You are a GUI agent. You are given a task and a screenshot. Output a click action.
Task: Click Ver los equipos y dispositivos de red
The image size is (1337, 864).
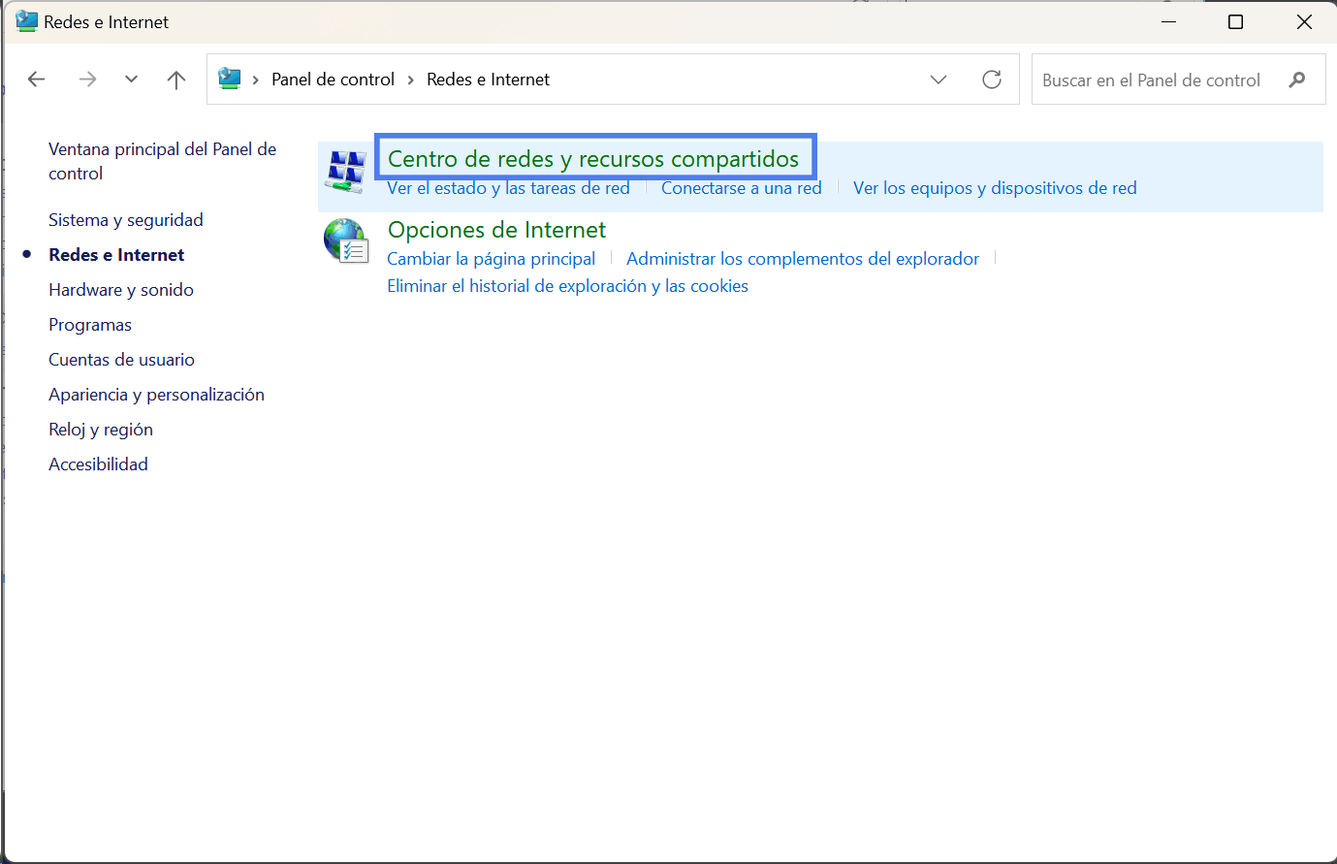pos(995,188)
